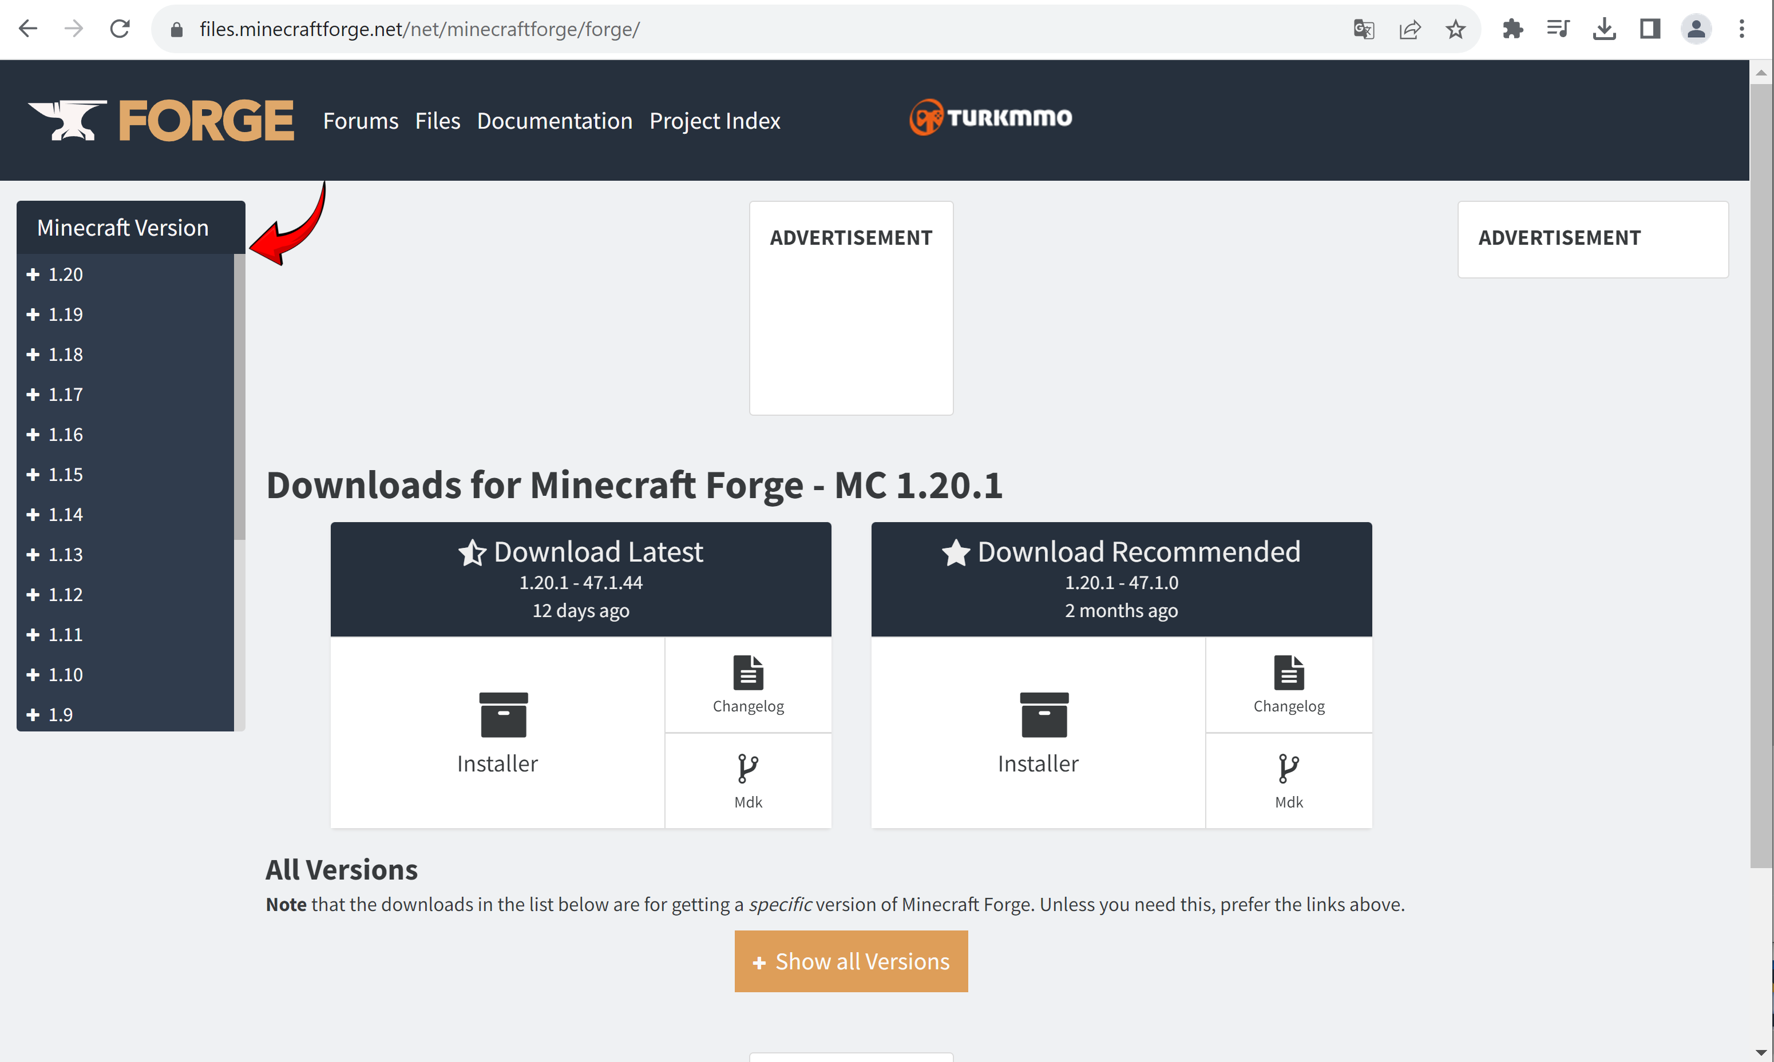Click the Forge anvil logo
This screenshot has height=1062, width=1774.
coord(161,120)
